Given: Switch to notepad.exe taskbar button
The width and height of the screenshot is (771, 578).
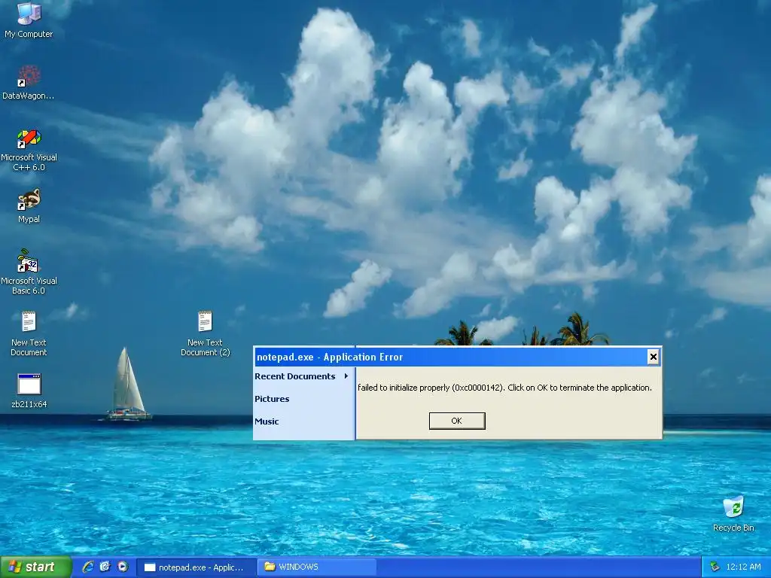Looking at the screenshot, I should [196, 567].
